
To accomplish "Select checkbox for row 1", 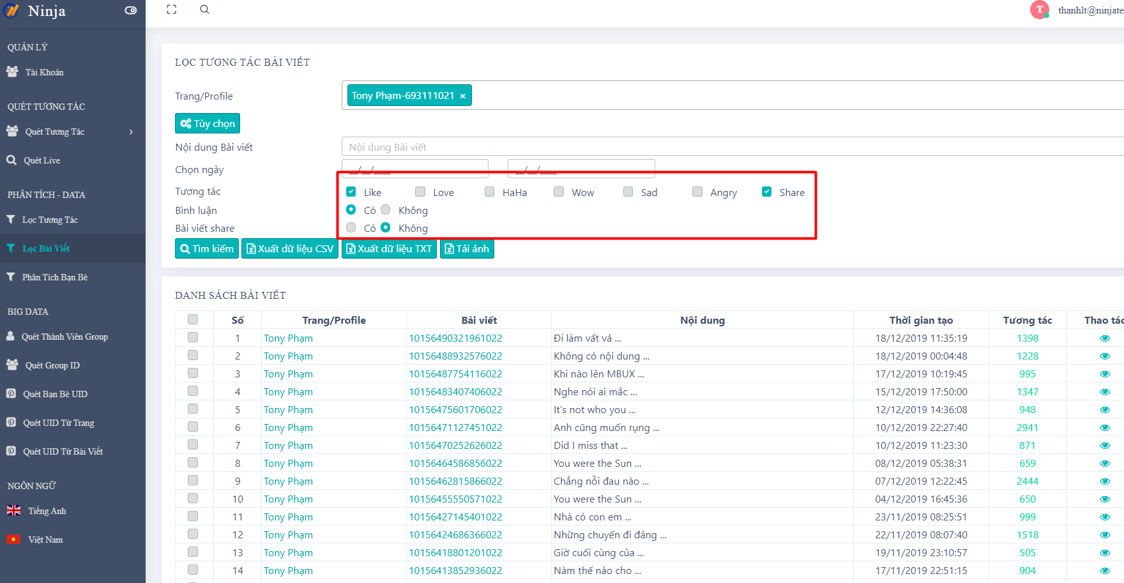I will pos(193,337).
